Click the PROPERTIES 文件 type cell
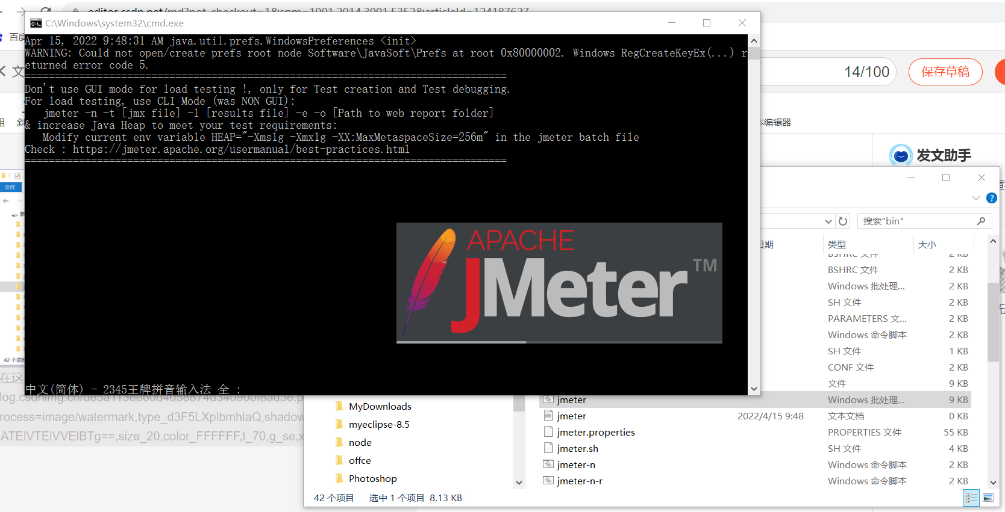The width and height of the screenshot is (1005, 512). tap(864, 432)
